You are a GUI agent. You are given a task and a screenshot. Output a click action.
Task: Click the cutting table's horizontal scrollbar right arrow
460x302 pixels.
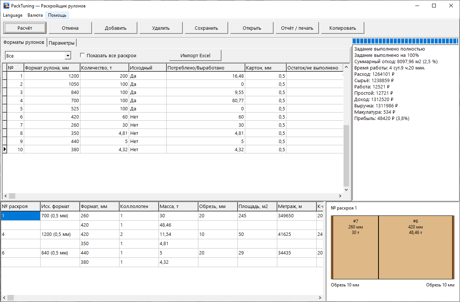(320, 298)
